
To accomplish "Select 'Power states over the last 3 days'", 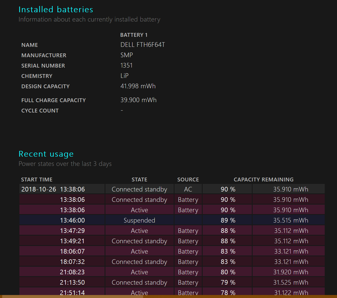I will (x=65, y=164).
